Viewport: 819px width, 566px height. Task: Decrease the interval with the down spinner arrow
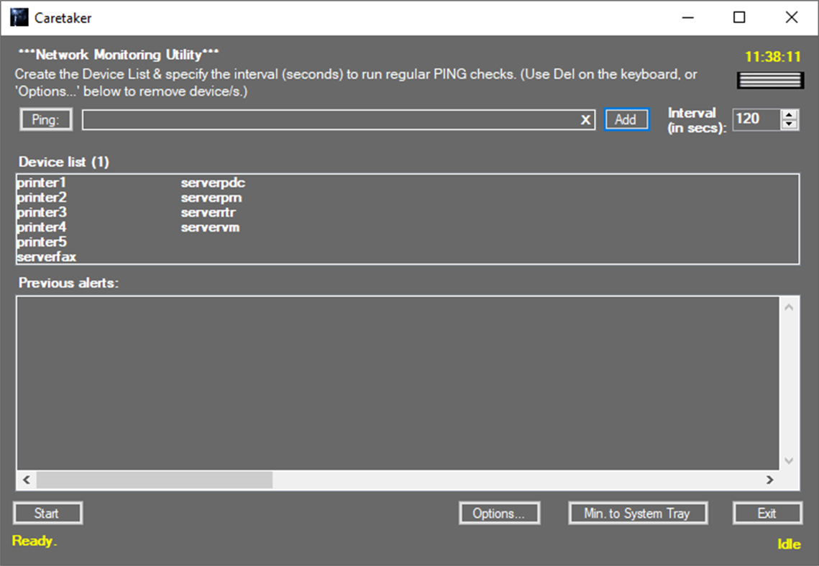(x=789, y=124)
